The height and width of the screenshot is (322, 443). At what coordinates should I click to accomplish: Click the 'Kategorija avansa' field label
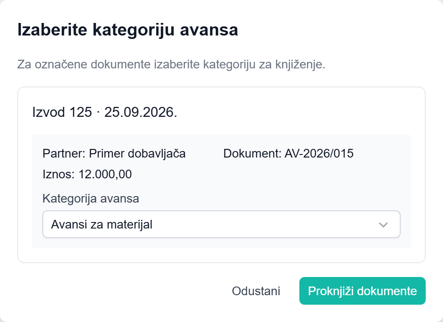click(x=91, y=199)
